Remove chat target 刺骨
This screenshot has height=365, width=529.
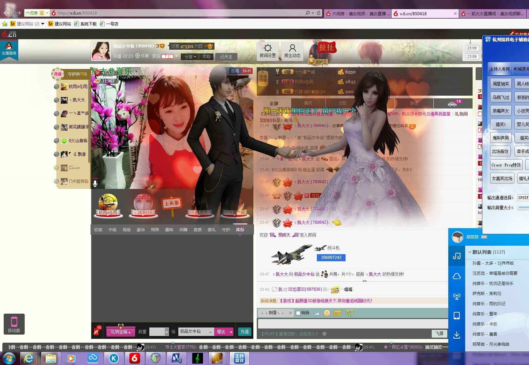point(291,313)
